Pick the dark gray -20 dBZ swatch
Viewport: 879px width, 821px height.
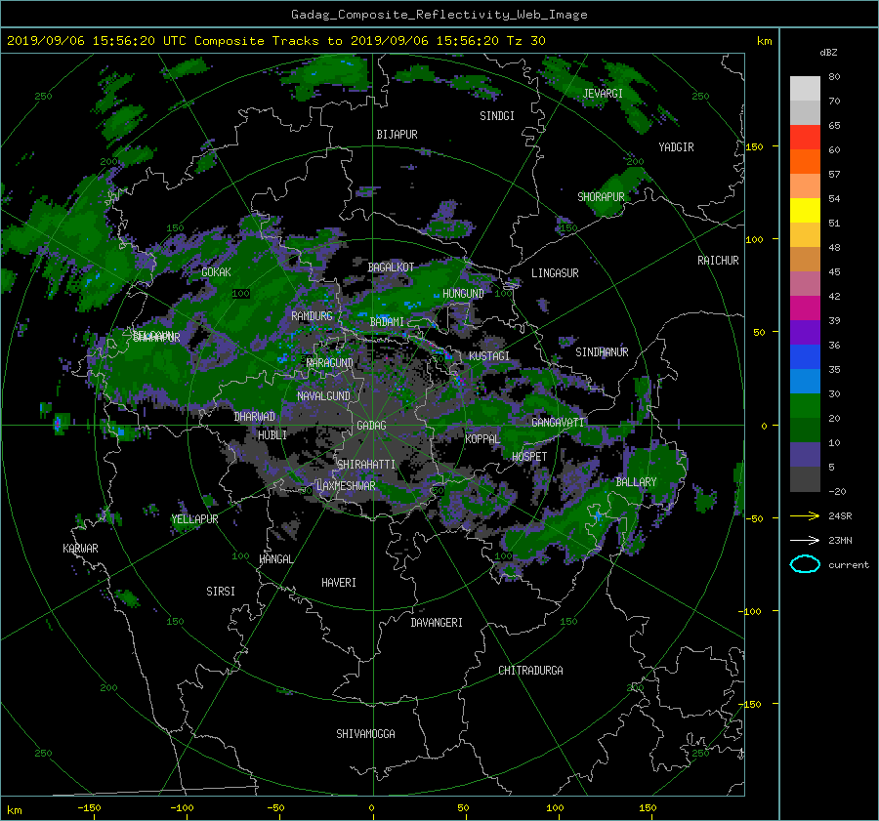coord(805,478)
